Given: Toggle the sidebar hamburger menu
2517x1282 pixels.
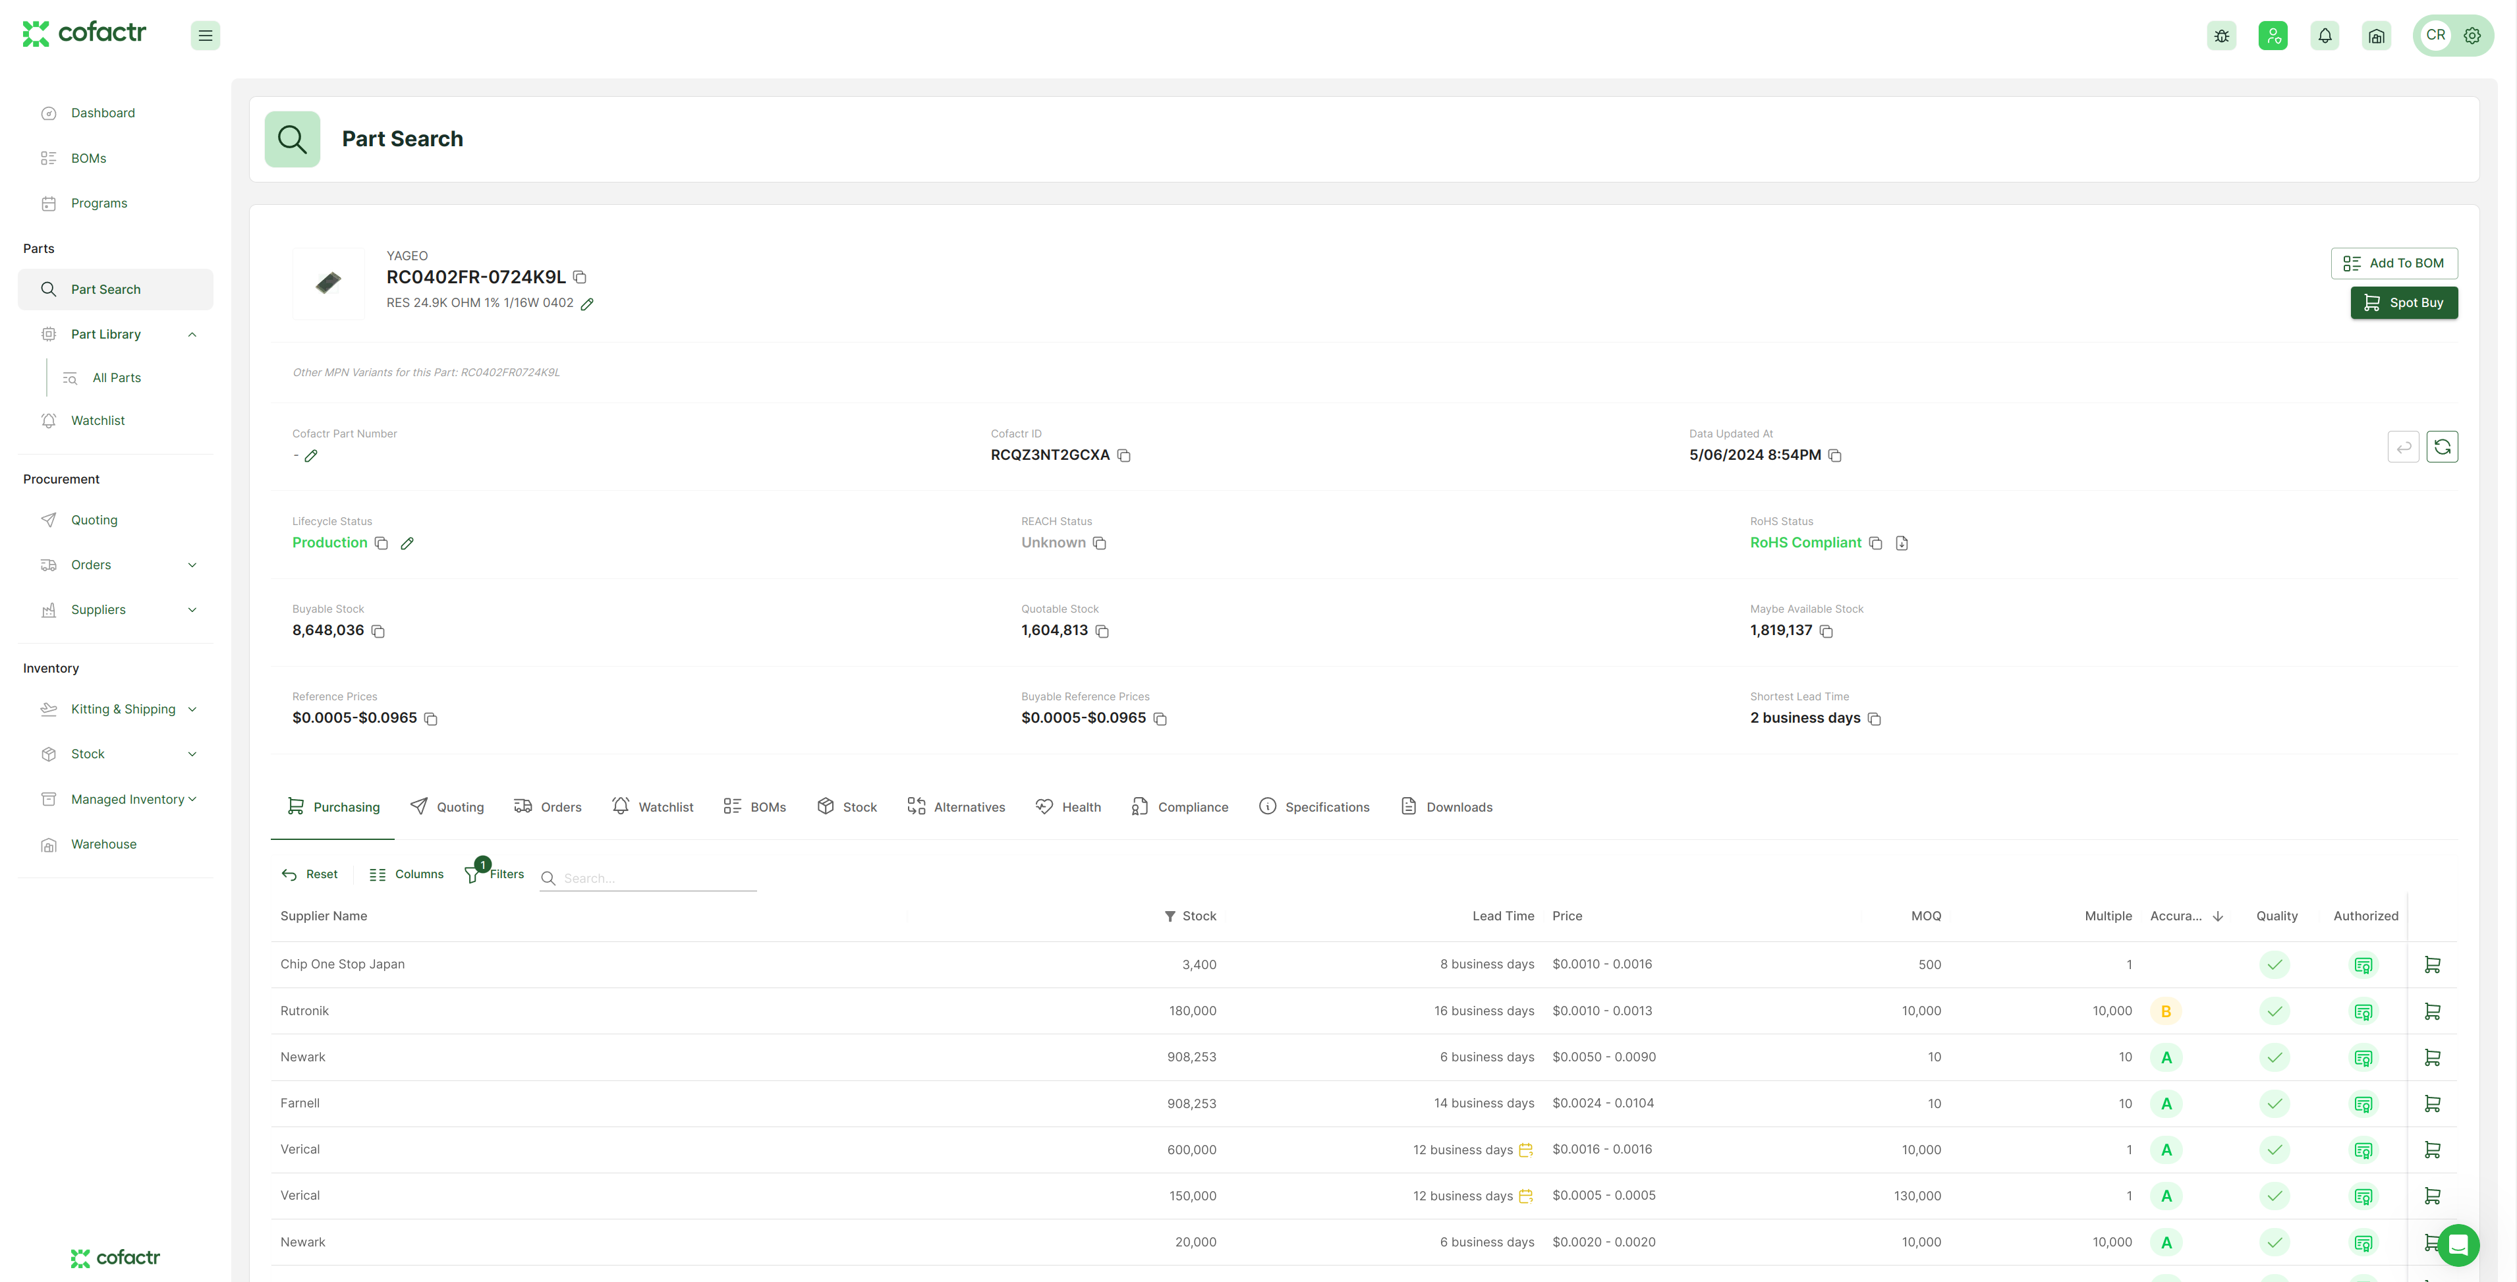Looking at the screenshot, I should tap(205, 36).
